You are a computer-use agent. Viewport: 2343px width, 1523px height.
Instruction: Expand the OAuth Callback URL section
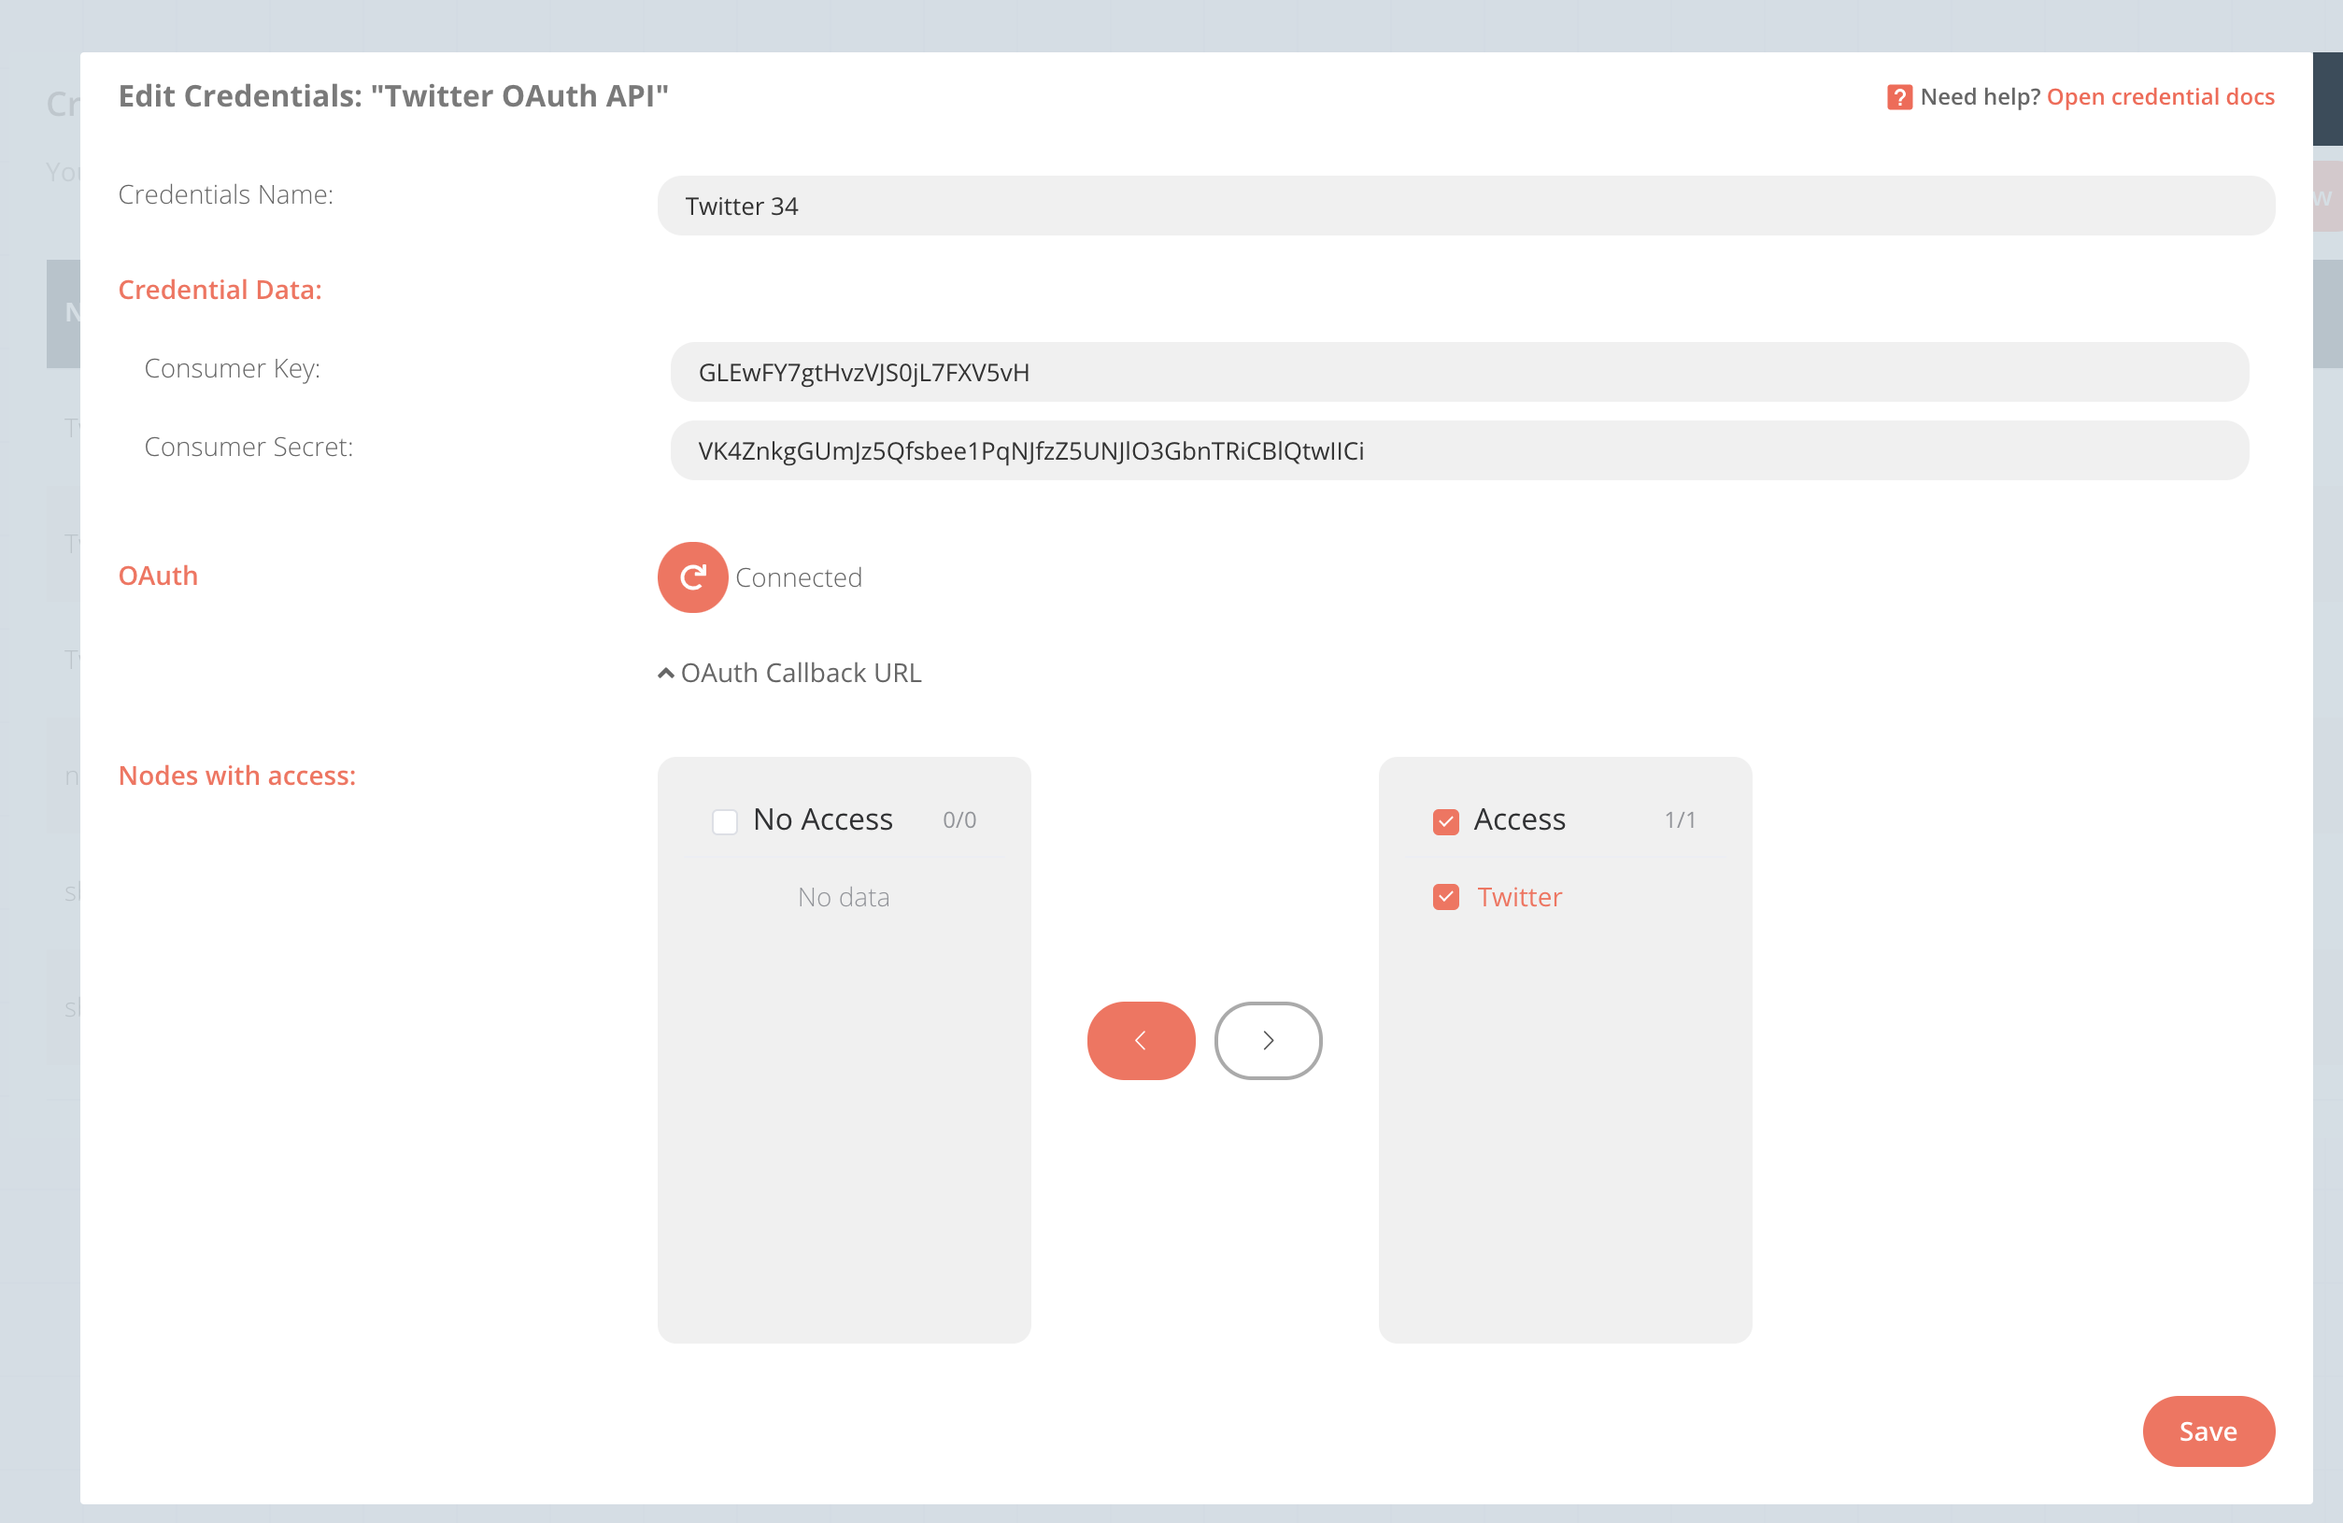coord(801,674)
